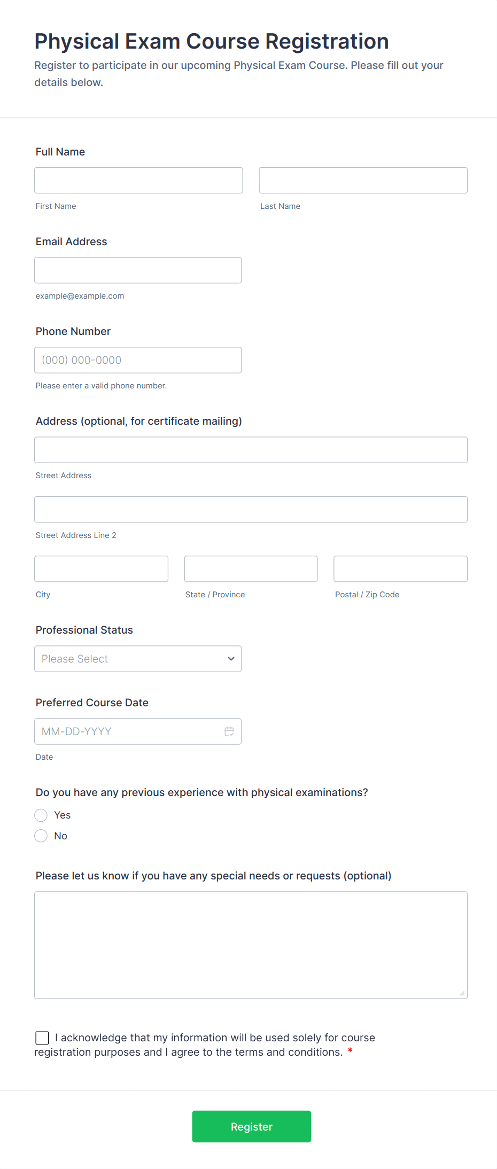Select the Street Address field
This screenshot has width=497, height=1169.
tap(251, 450)
